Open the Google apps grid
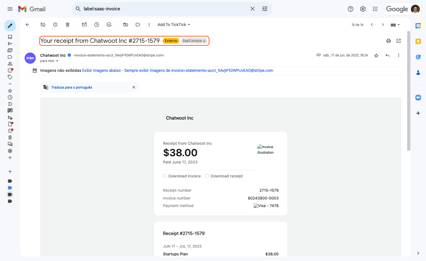Viewport: 426px width, 261px height. [x=375, y=9]
